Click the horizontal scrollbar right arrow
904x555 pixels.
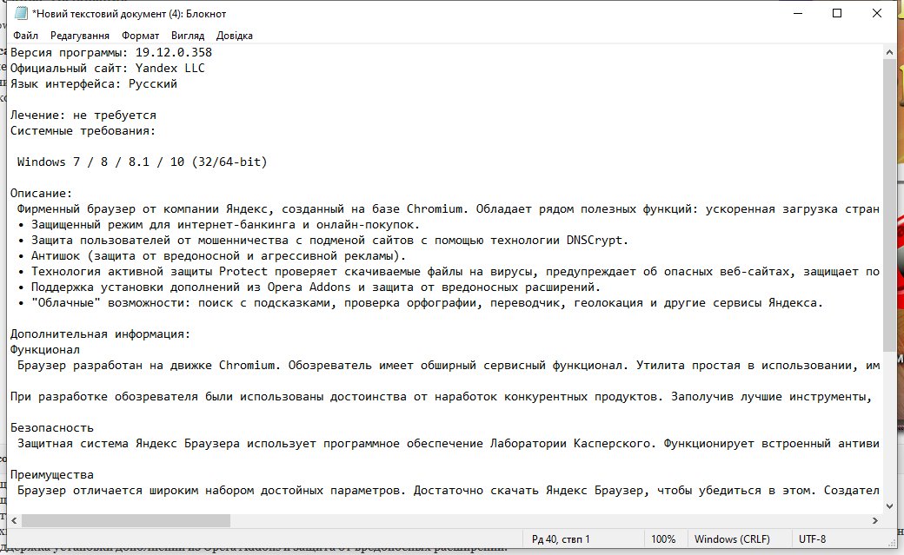pos(875,520)
